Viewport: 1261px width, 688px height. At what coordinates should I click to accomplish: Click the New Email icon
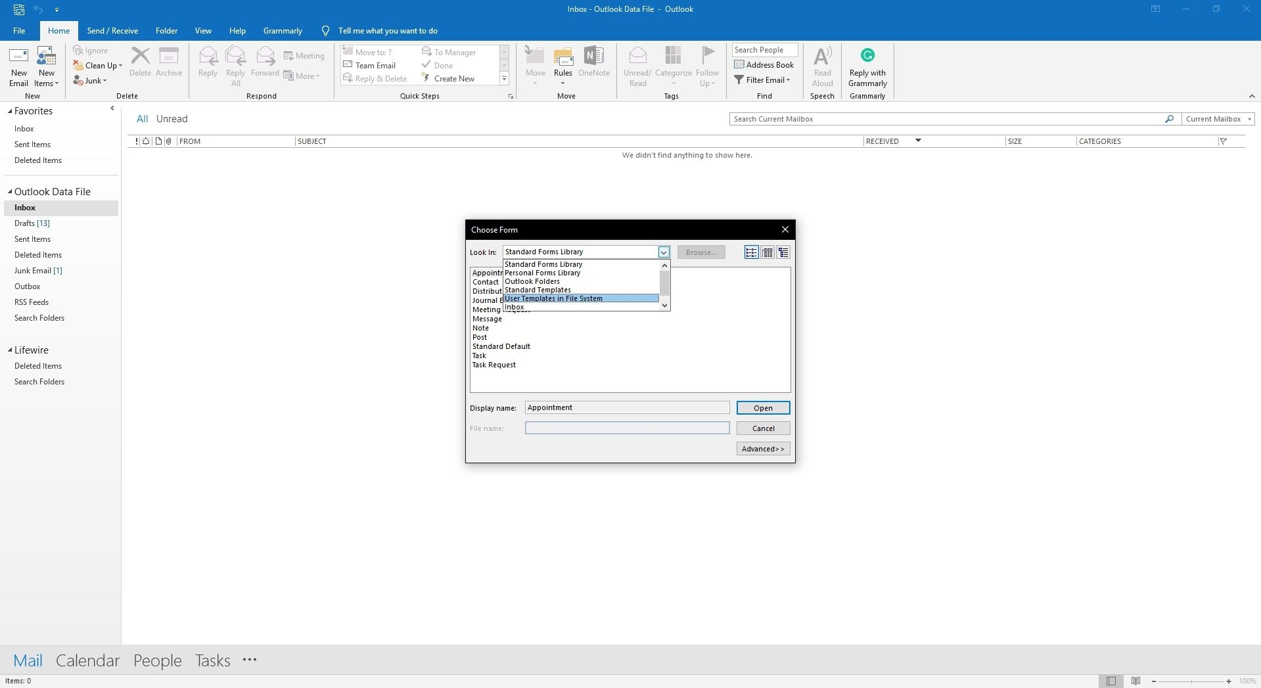point(18,66)
